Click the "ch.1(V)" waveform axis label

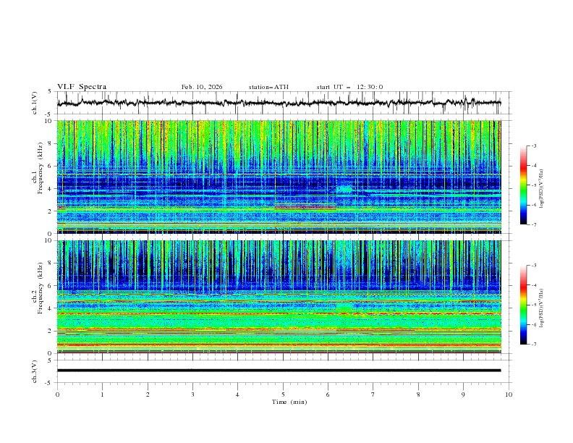tap(35, 103)
